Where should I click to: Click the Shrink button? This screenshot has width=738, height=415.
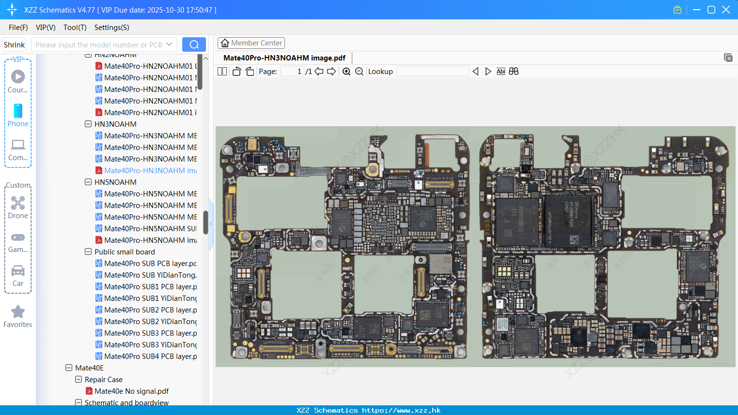point(15,44)
